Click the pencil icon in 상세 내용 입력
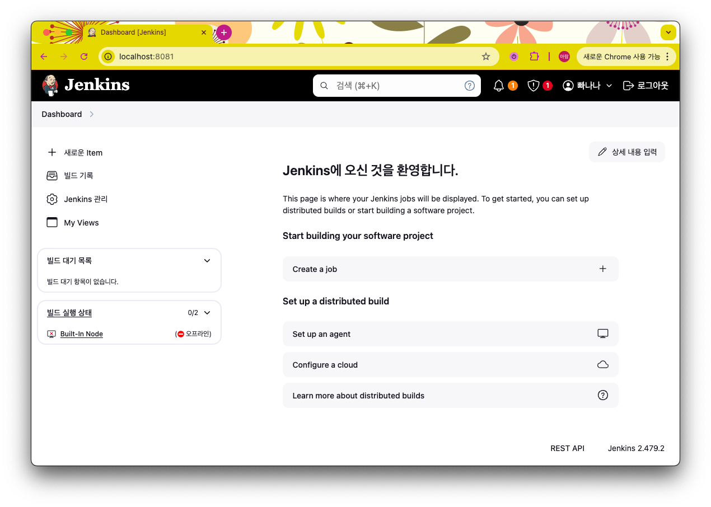Image resolution: width=711 pixels, height=507 pixels. [x=602, y=152]
